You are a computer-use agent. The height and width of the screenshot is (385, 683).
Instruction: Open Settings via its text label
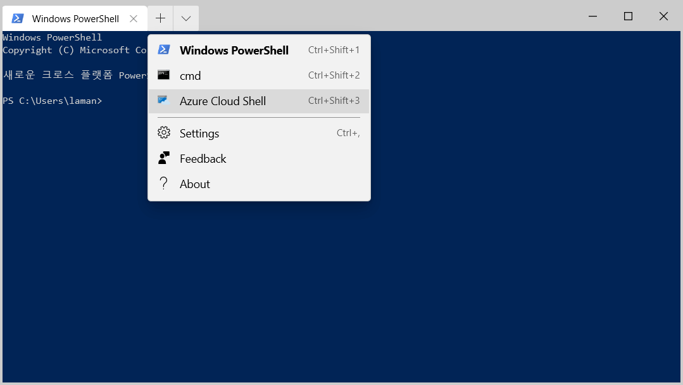(x=199, y=134)
